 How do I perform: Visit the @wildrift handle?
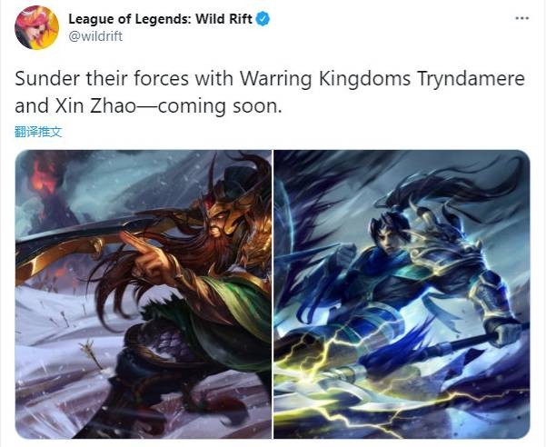click(x=95, y=36)
